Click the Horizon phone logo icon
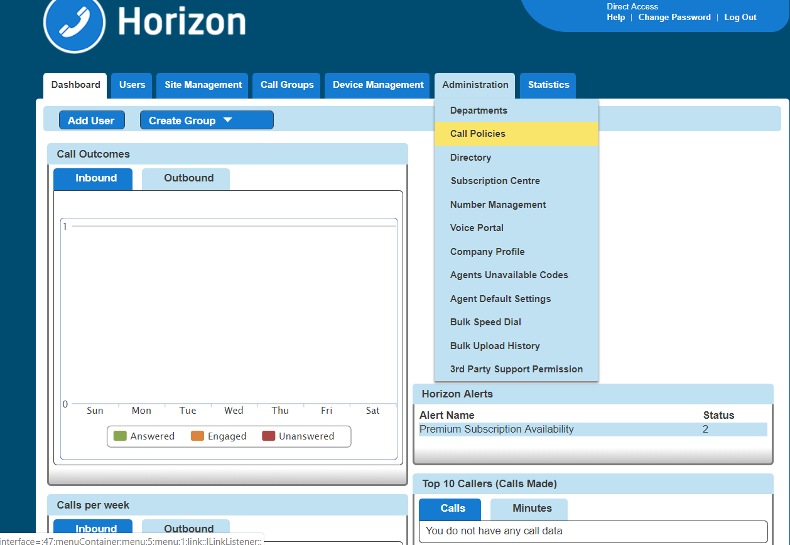 tap(75, 23)
